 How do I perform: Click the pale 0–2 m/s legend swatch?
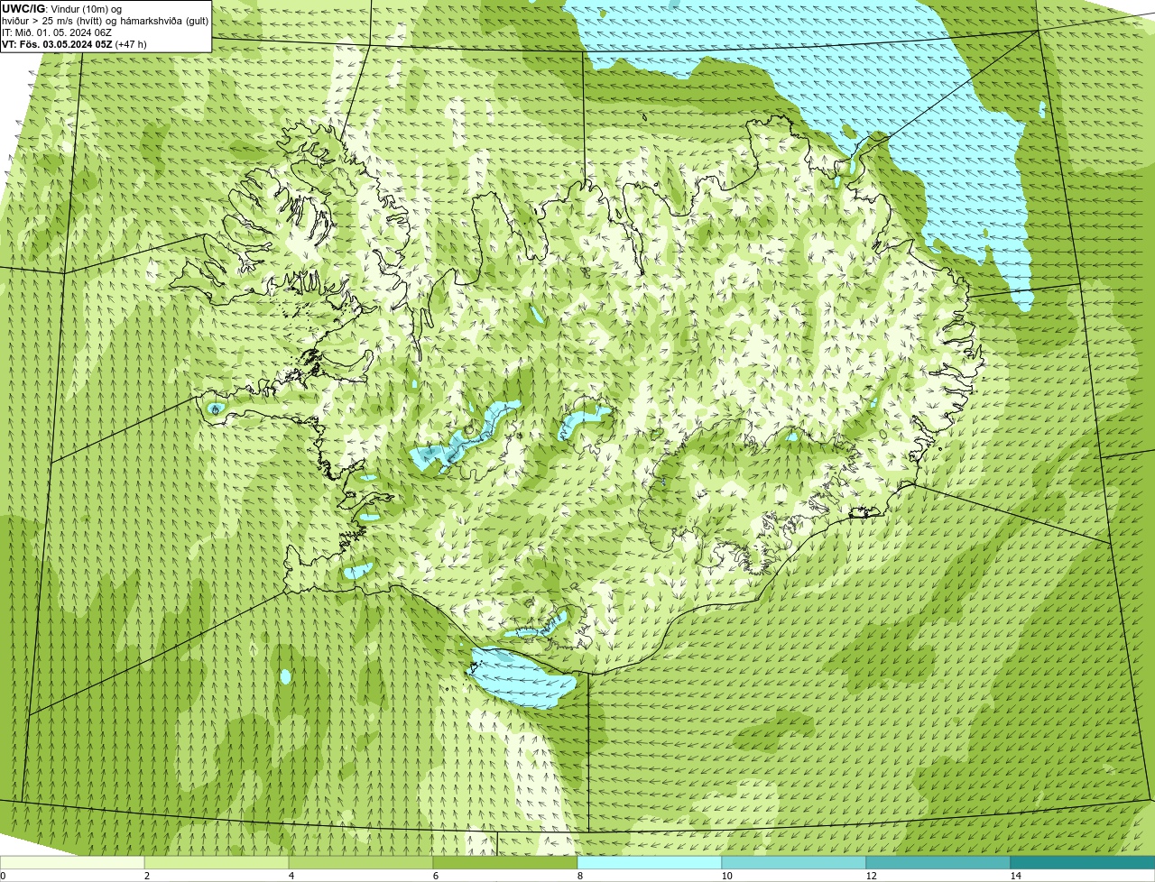[72, 862]
